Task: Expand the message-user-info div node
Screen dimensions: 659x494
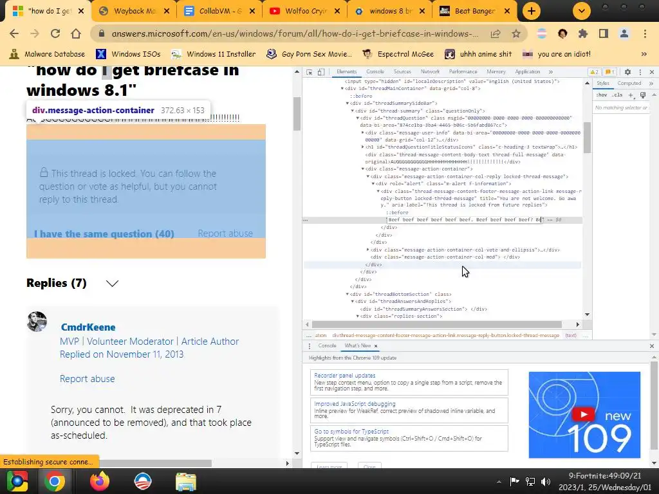Action: tap(363, 133)
